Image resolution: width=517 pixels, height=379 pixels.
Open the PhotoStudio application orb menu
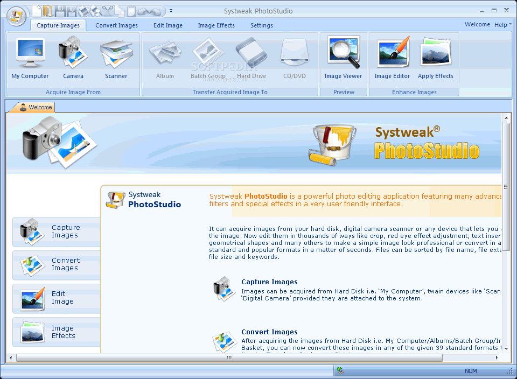(16, 16)
